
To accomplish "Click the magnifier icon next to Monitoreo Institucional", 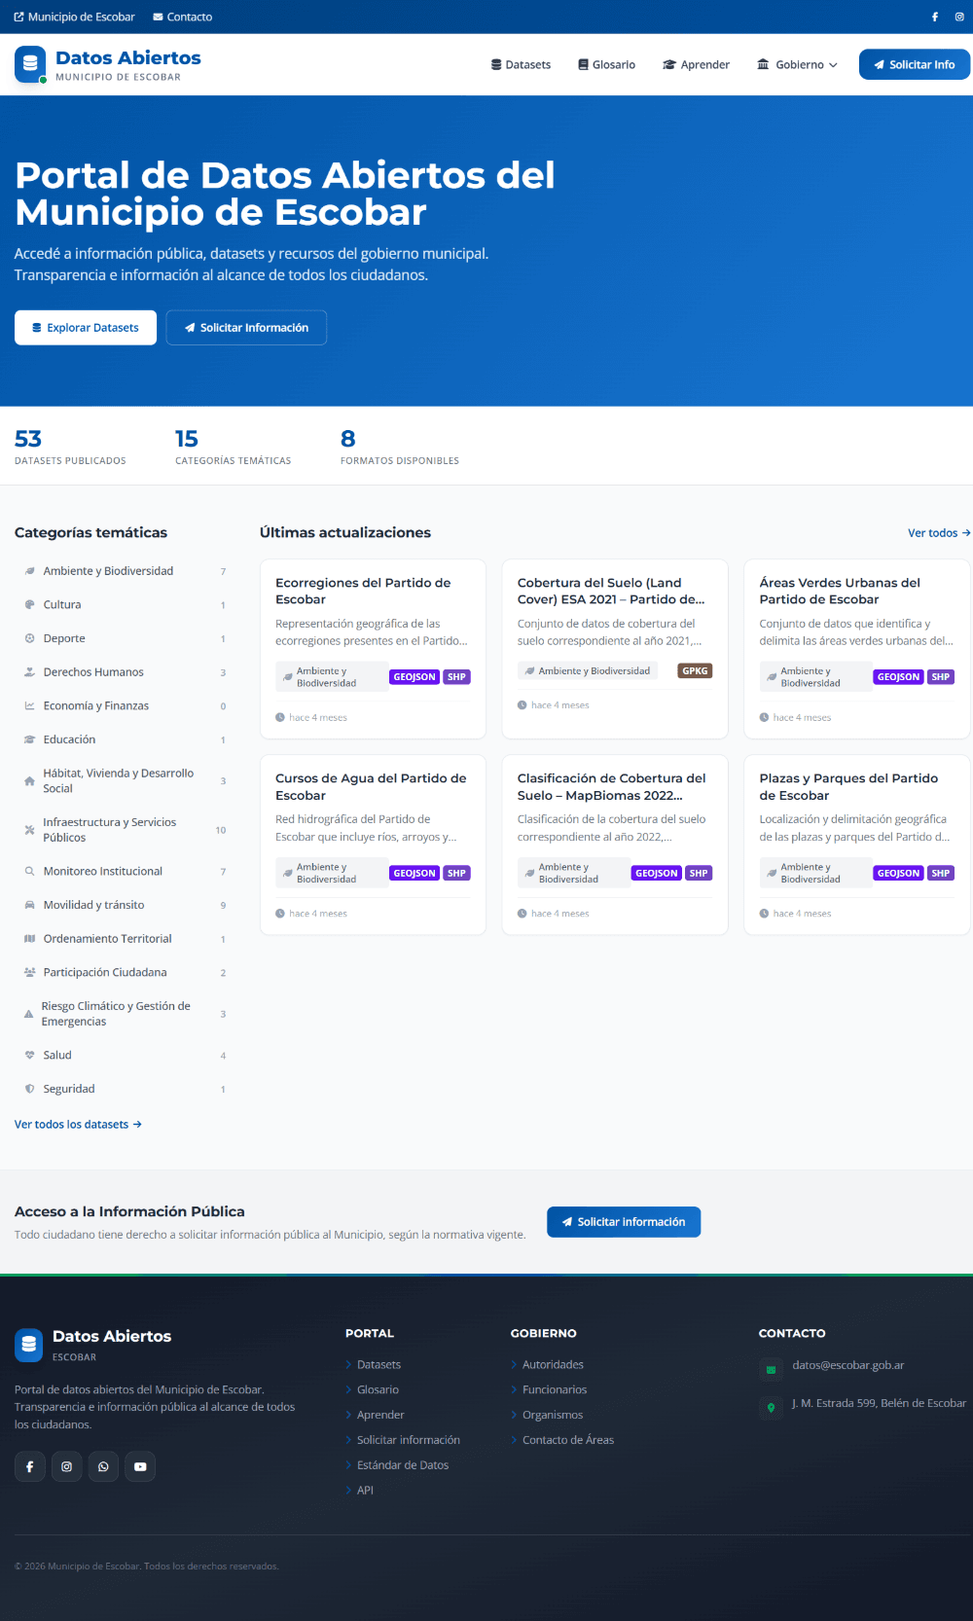I will pos(30,871).
